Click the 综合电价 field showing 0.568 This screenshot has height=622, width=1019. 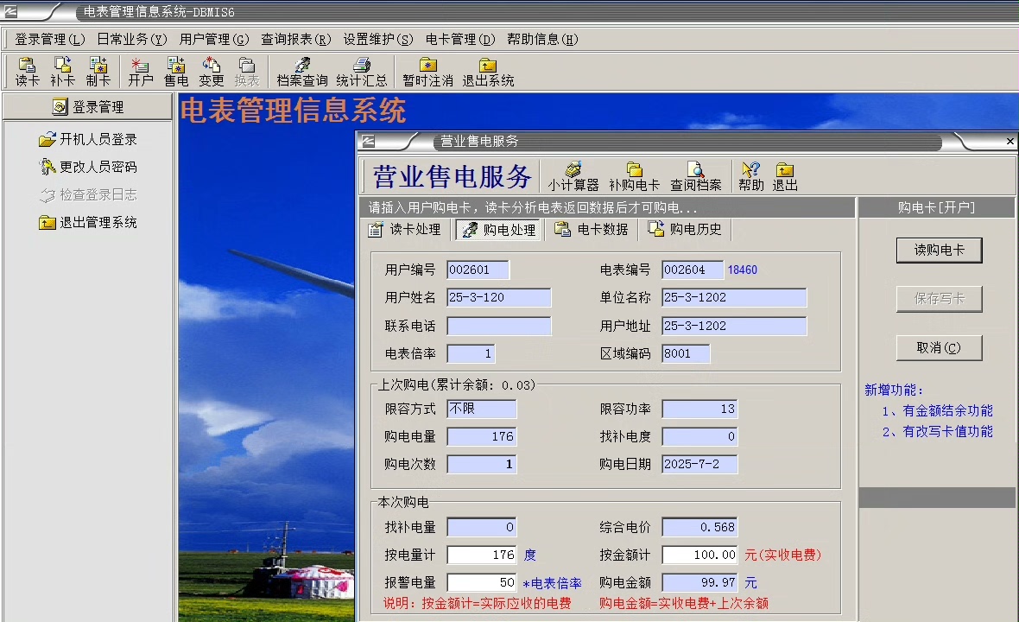pyautogui.click(x=699, y=527)
